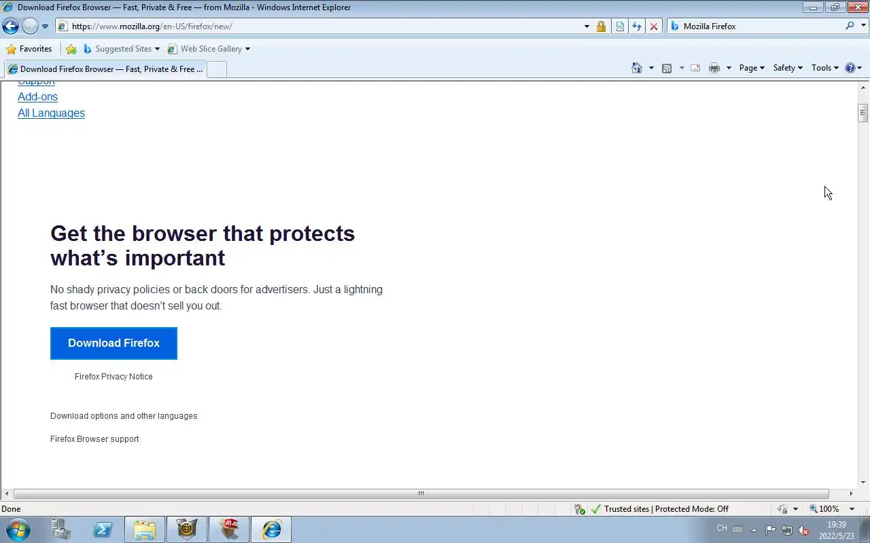Click the muted volume tray icon

pyautogui.click(x=803, y=530)
